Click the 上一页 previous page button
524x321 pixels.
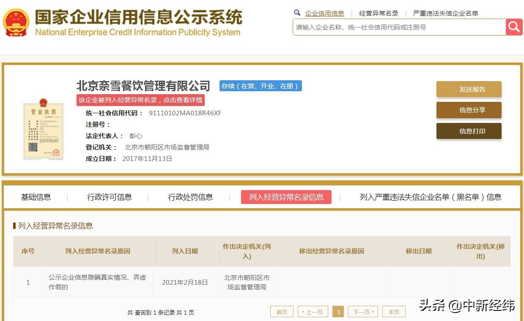click(x=313, y=312)
